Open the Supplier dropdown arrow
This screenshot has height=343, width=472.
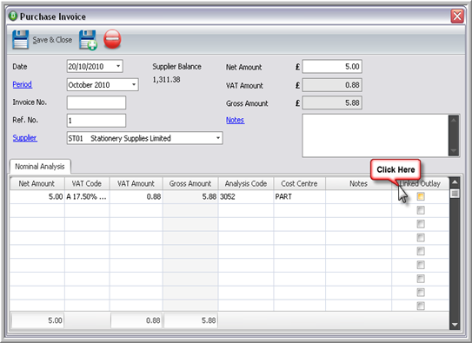click(x=218, y=138)
